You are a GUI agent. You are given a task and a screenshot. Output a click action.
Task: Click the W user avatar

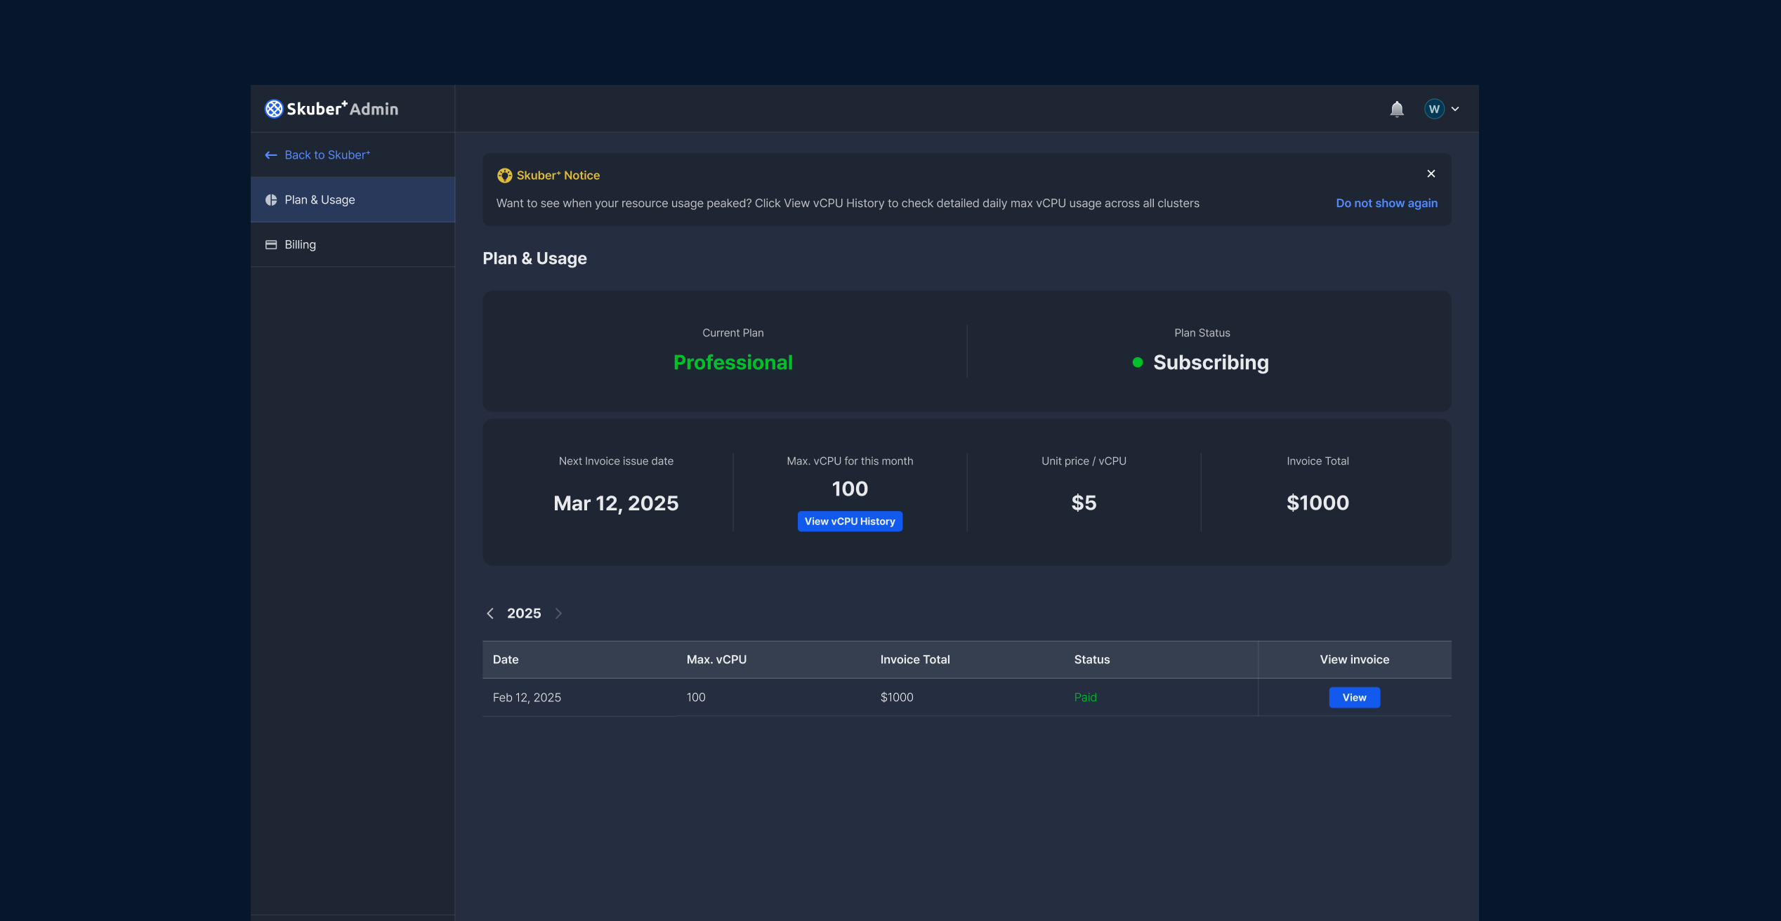[x=1433, y=109]
